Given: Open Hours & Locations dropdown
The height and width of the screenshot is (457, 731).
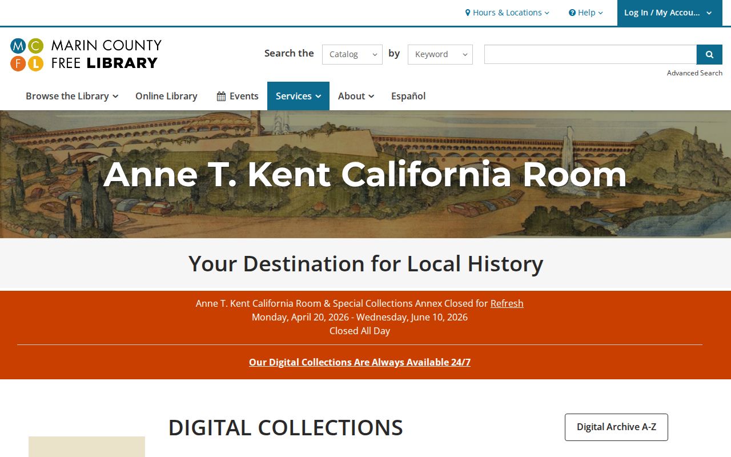Looking at the screenshot, I should (x=507, y=13).
